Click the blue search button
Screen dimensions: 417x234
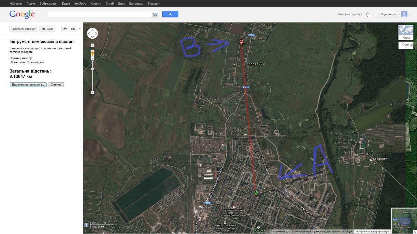[x=170, y=14]
